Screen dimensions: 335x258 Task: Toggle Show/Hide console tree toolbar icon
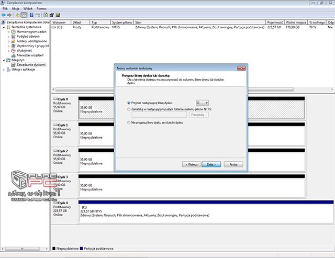24,15
